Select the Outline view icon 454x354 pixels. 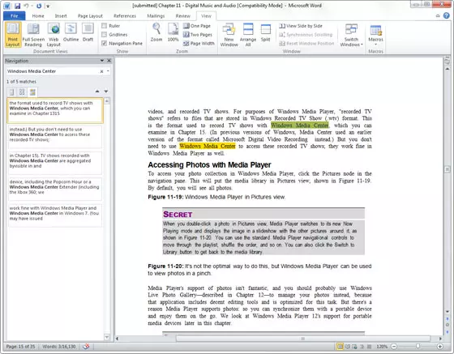tap(71, 29)
